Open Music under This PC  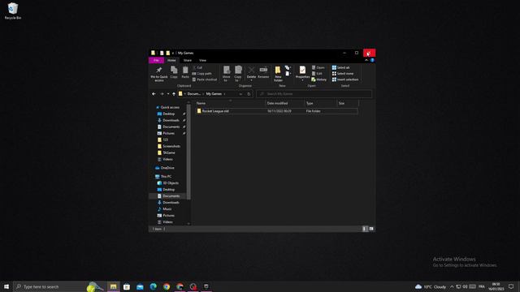click(x=165, y=209)
